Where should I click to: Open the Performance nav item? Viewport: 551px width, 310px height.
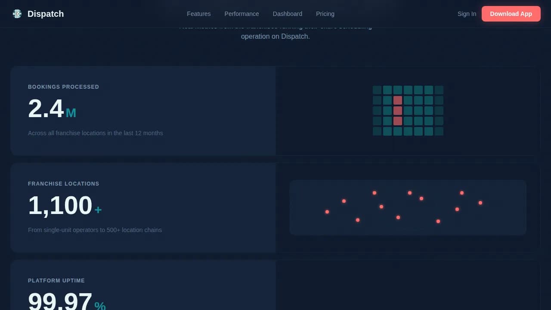point(242,14)
